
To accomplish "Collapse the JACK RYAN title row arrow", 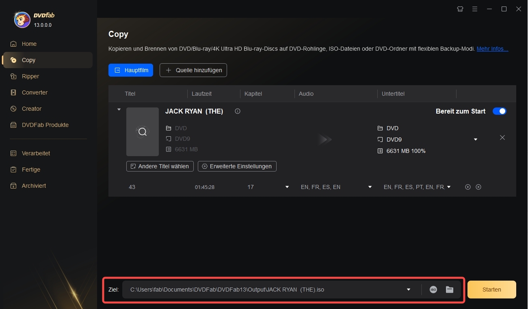I will pos(119,109).
